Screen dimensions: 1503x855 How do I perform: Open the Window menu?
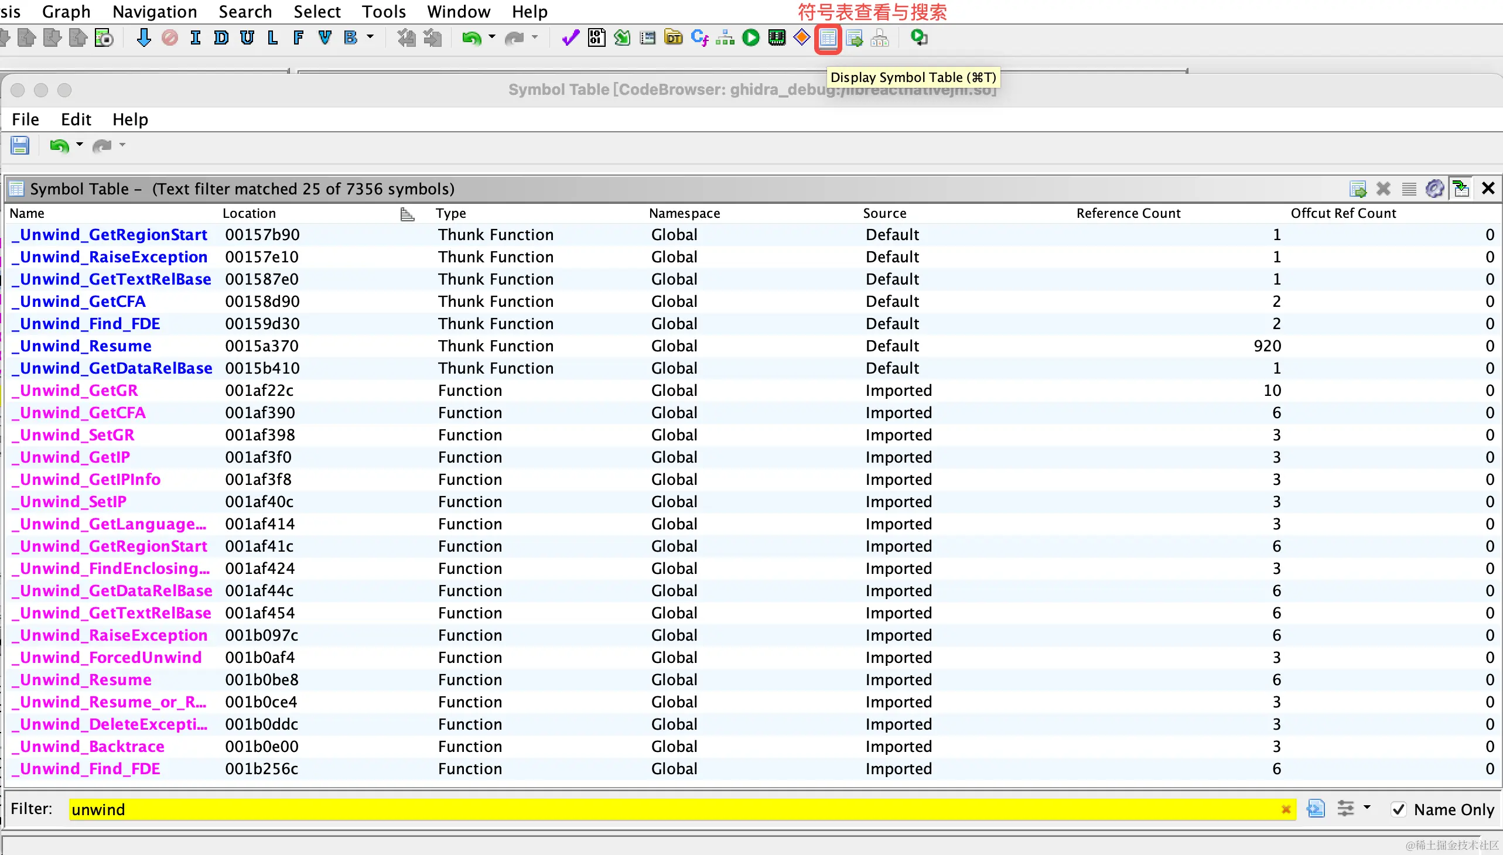[458, 12]
